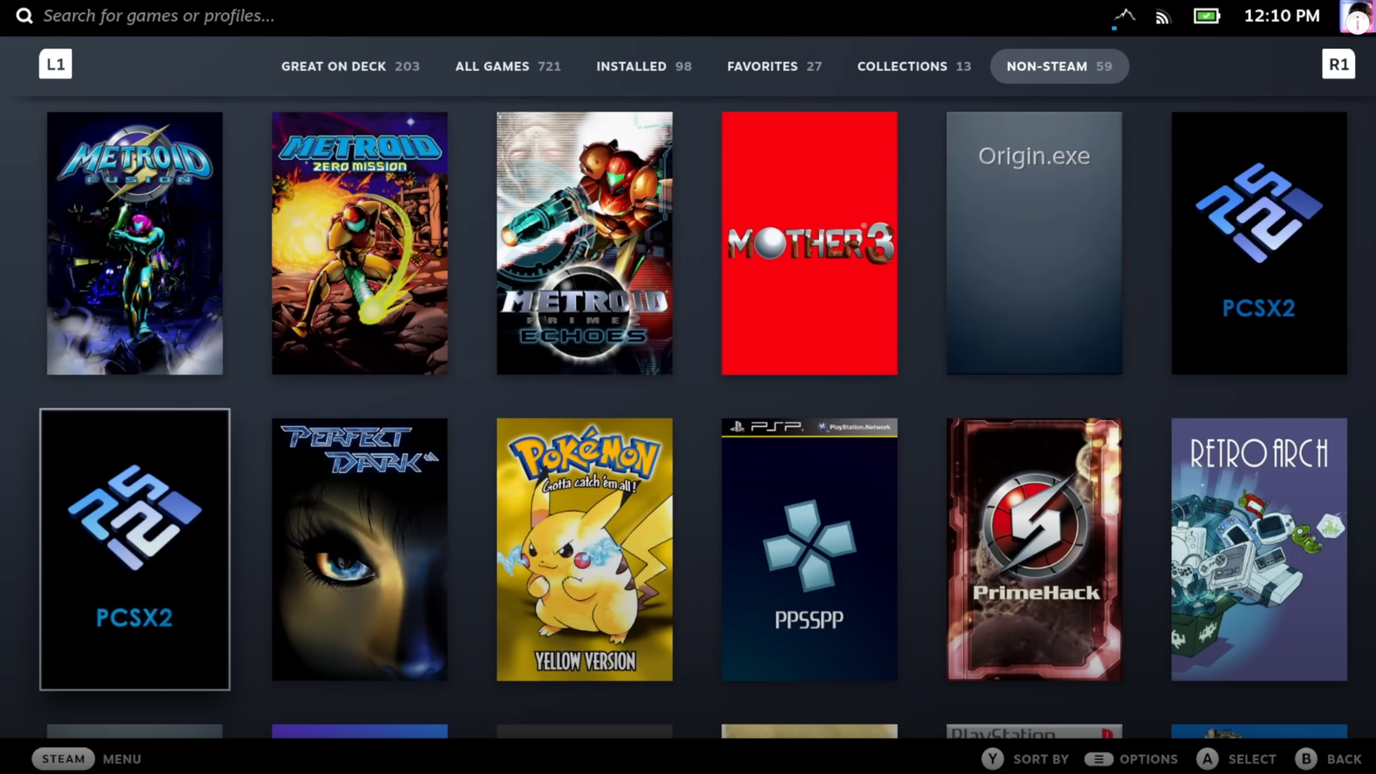
Task: Click the search magnifier icon
Action: tap(24, 16)
